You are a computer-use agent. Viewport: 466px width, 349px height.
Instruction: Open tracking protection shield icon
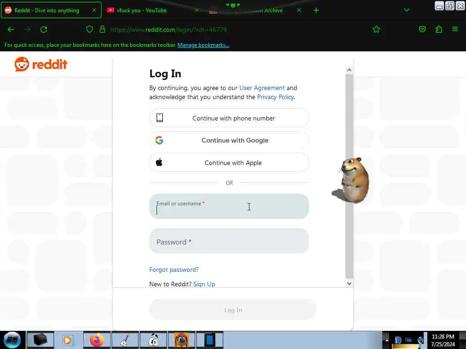click(x=90, y=29)
